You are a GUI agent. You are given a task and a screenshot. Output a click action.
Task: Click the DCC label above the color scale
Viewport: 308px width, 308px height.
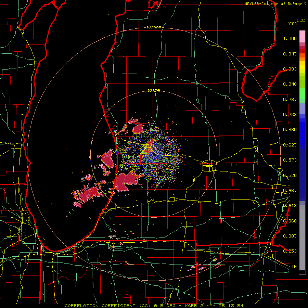(301, 21)
